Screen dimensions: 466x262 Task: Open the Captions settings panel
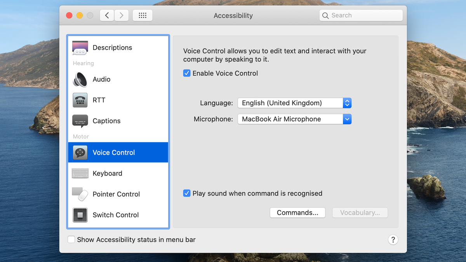(107, 121)
